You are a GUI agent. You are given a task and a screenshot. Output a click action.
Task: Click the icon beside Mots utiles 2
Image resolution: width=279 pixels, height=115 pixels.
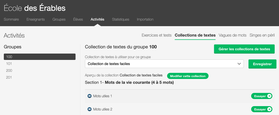(89, 109)
